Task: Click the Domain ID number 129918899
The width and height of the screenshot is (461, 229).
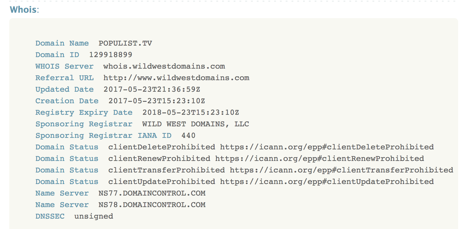Action: tap(110, 55)
